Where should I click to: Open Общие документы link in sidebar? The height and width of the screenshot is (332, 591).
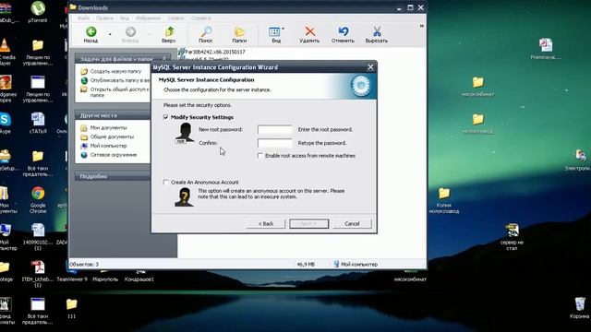click(x=112, y=136)
